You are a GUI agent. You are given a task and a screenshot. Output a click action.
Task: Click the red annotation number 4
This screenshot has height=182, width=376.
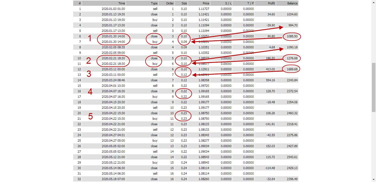pos(90,92)
